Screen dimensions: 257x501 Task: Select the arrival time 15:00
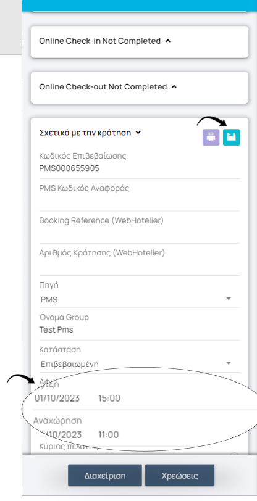[x=109, y=399]
